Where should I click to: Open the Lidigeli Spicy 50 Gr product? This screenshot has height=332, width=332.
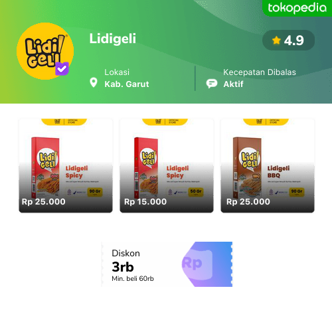point(167,166)
